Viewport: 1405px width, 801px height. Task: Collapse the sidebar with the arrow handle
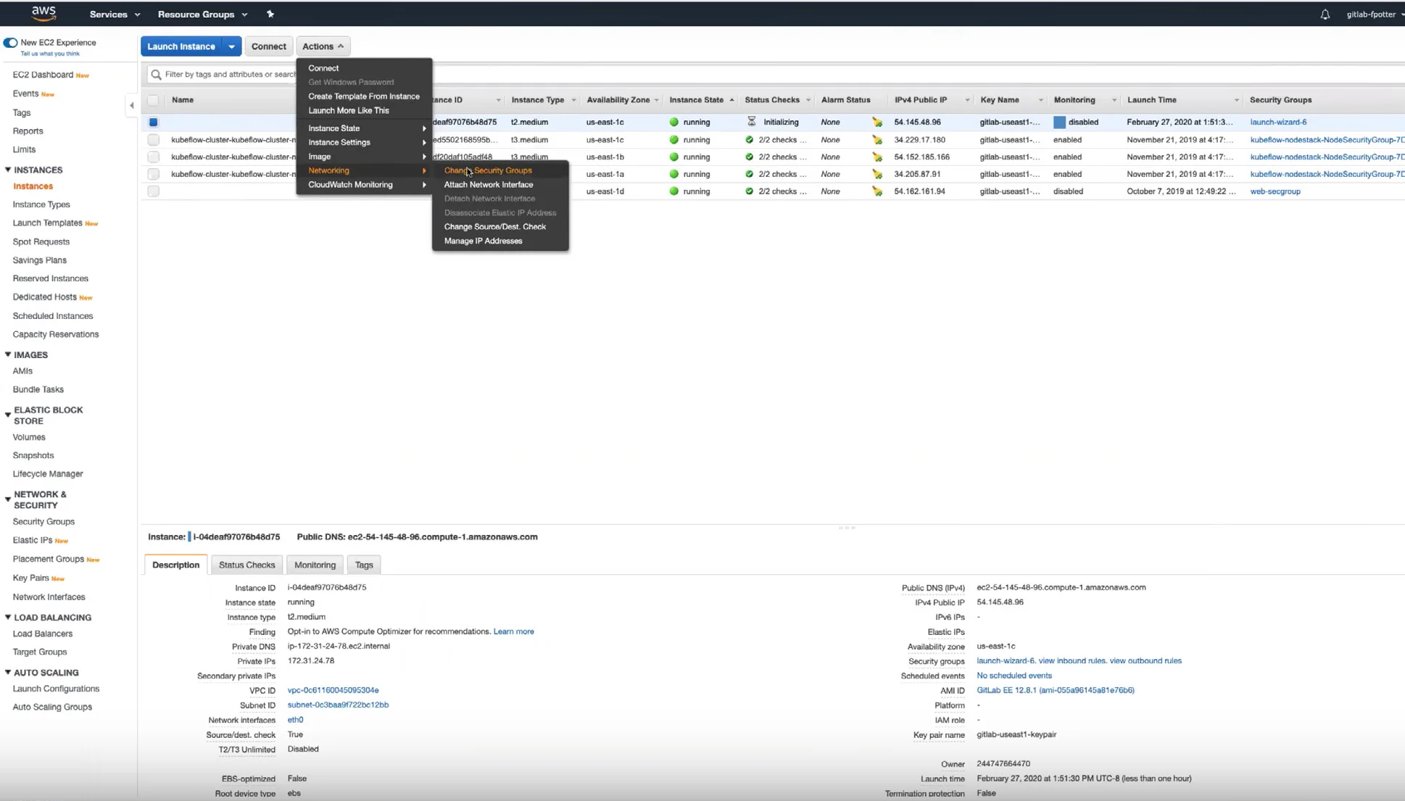click(x=132, y=106)
